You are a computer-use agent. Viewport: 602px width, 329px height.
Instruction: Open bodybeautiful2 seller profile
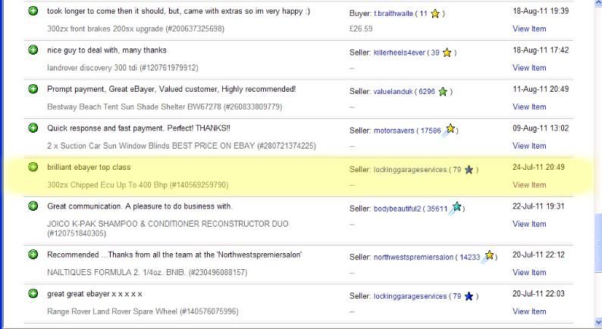(399, 208)
